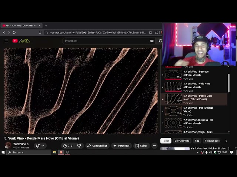237x177 pixels.
Task: Close the Yunk Vino browser tab
Action: pos(40,25)
